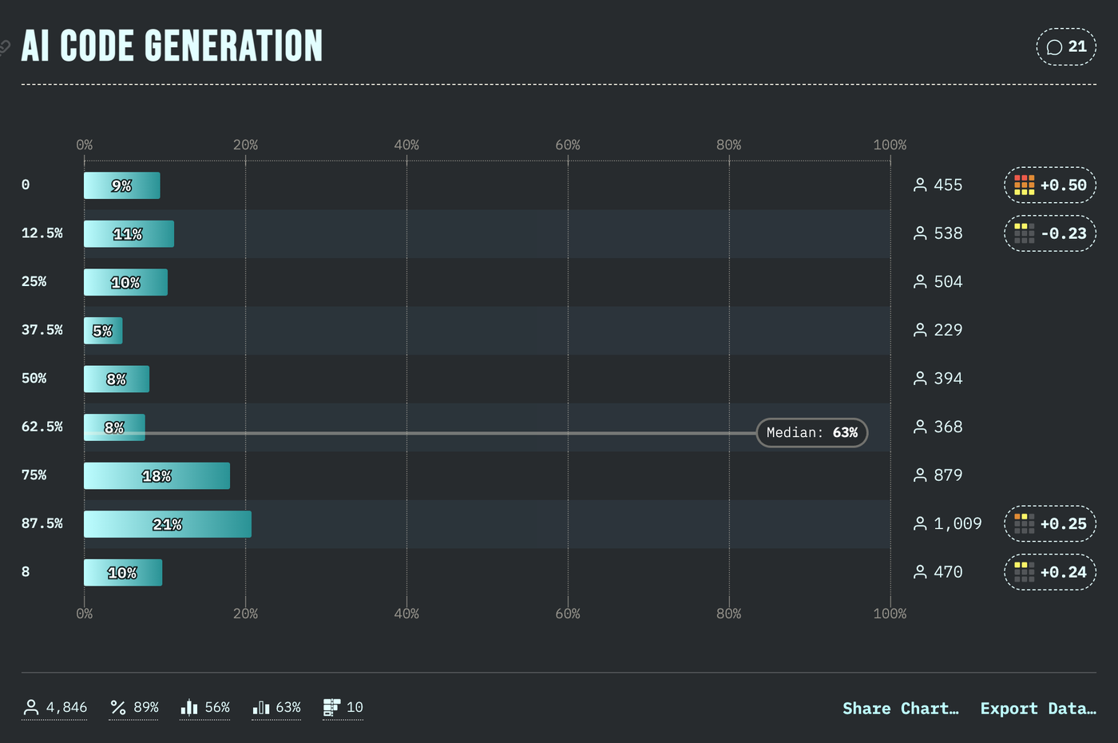Select the person icon next to 538

(920, 233)
